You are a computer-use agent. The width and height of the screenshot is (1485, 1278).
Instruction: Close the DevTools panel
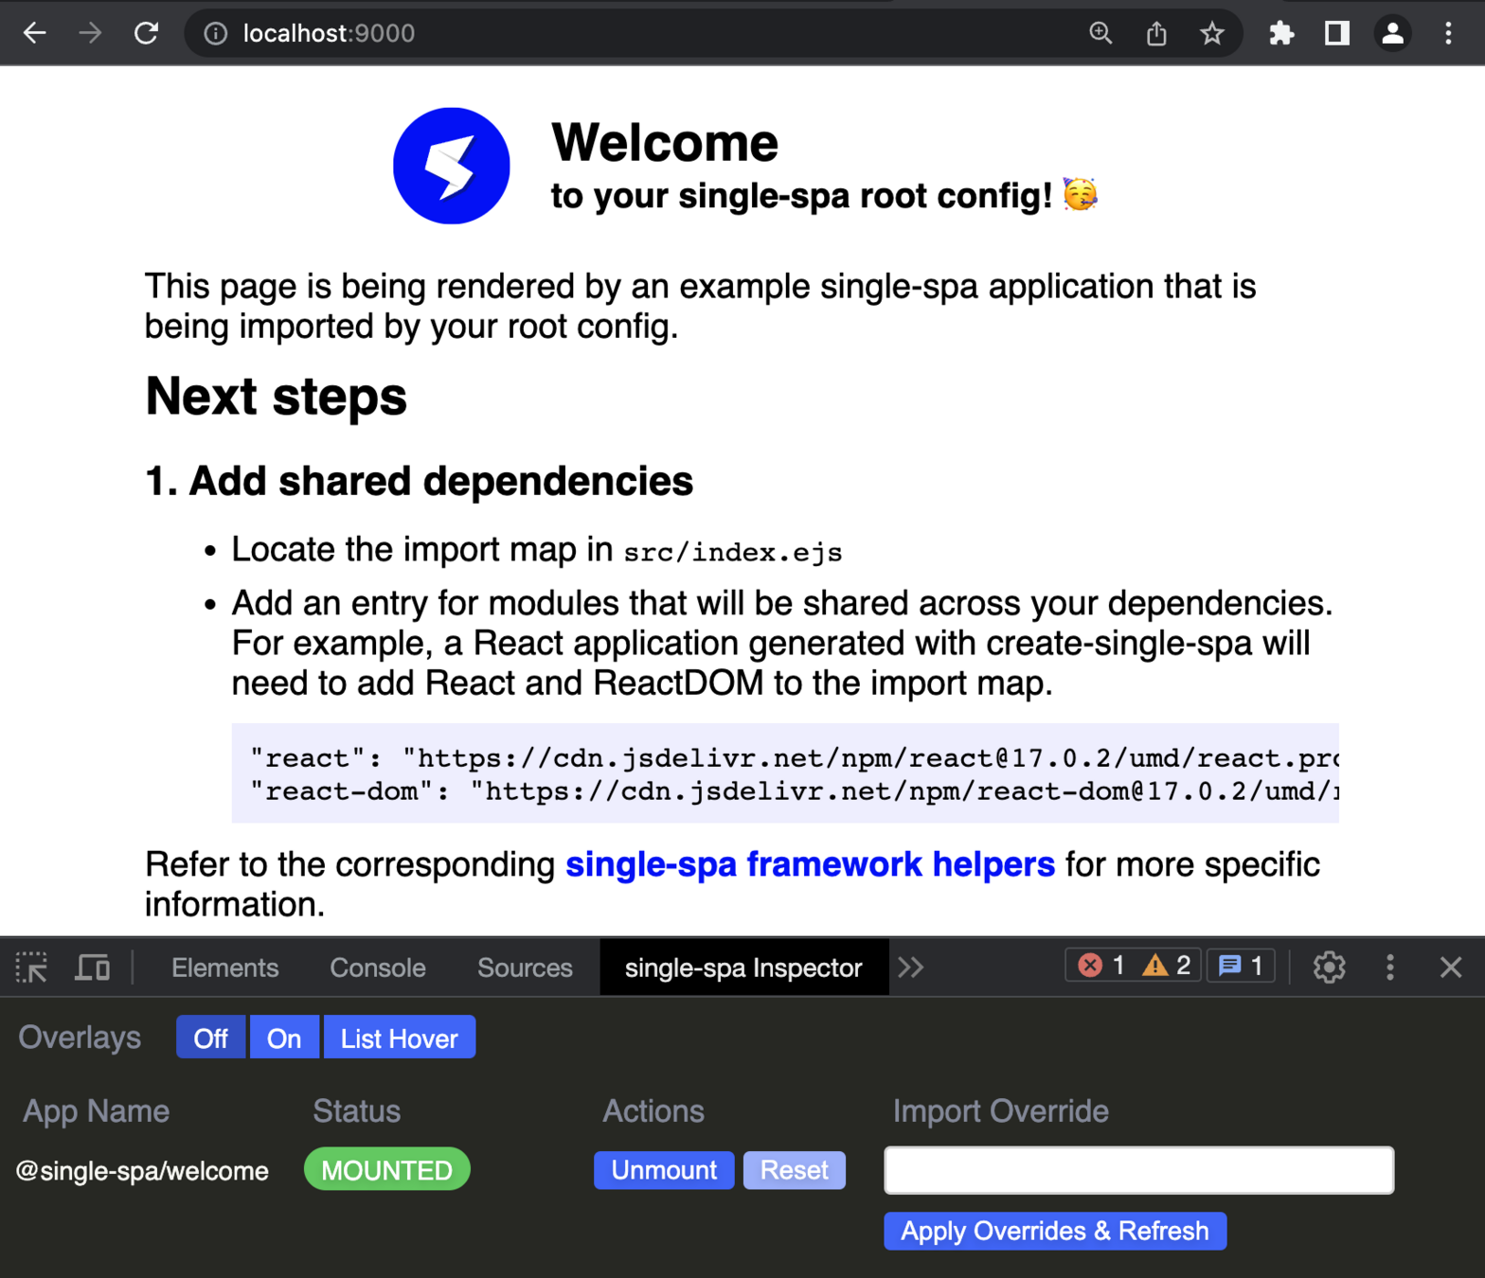click(x=1451, y=967)
